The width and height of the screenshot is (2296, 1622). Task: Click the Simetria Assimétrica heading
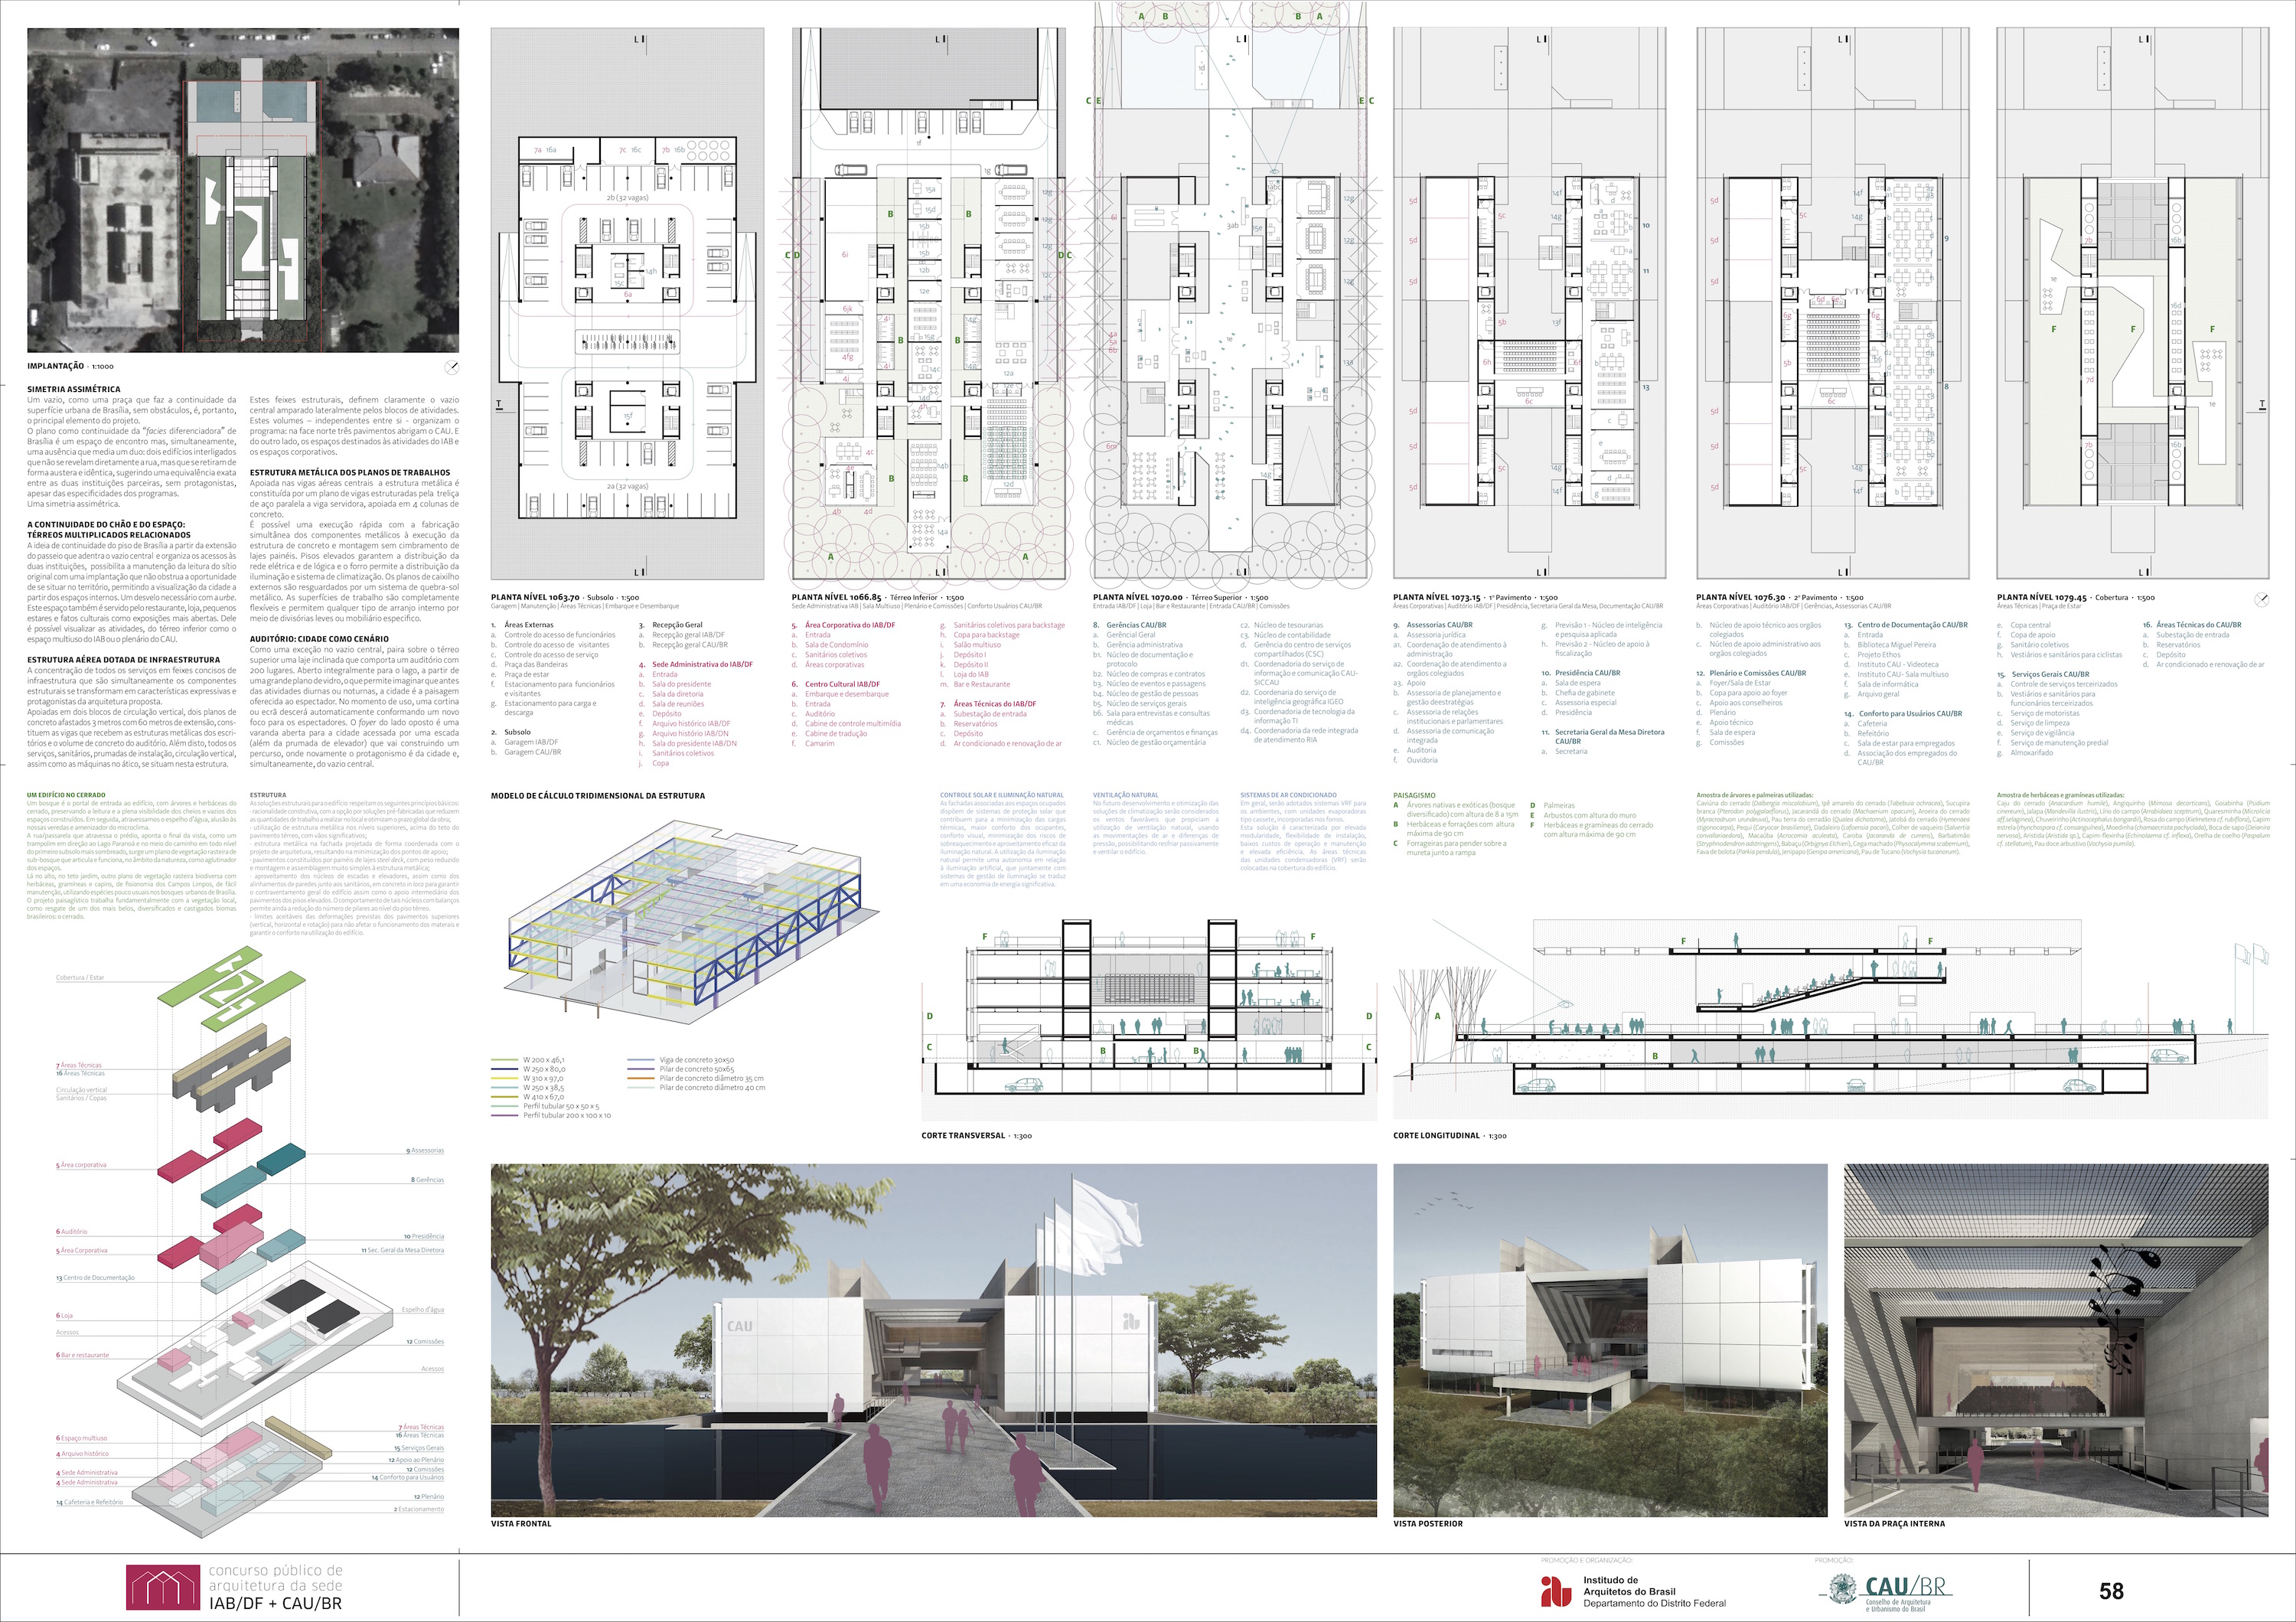click(x=73, y=389)
